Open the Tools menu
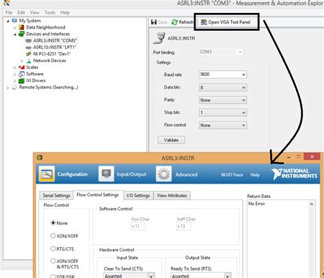 click(x=50, y=12)
